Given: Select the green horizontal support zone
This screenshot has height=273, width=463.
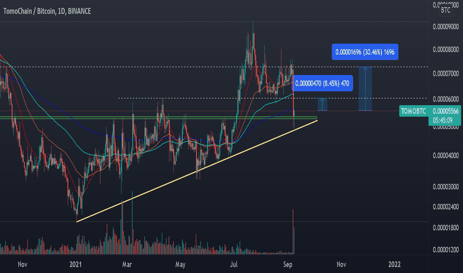Looking at the screenshot, I should click(158, 118).
